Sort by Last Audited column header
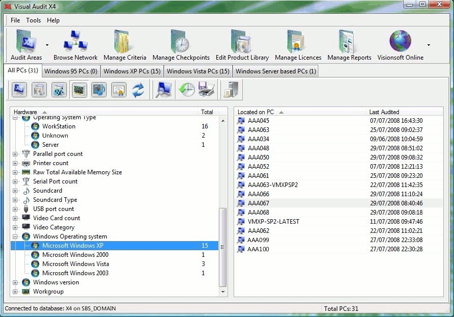Image resolution: width=454 pixels, height=317 pixels. point(404,112)
